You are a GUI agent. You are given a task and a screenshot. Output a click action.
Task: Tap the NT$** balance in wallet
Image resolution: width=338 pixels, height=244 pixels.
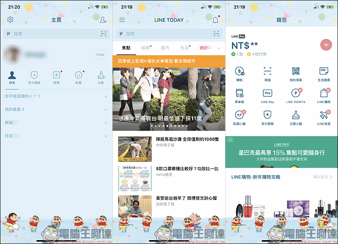(245, 46)
